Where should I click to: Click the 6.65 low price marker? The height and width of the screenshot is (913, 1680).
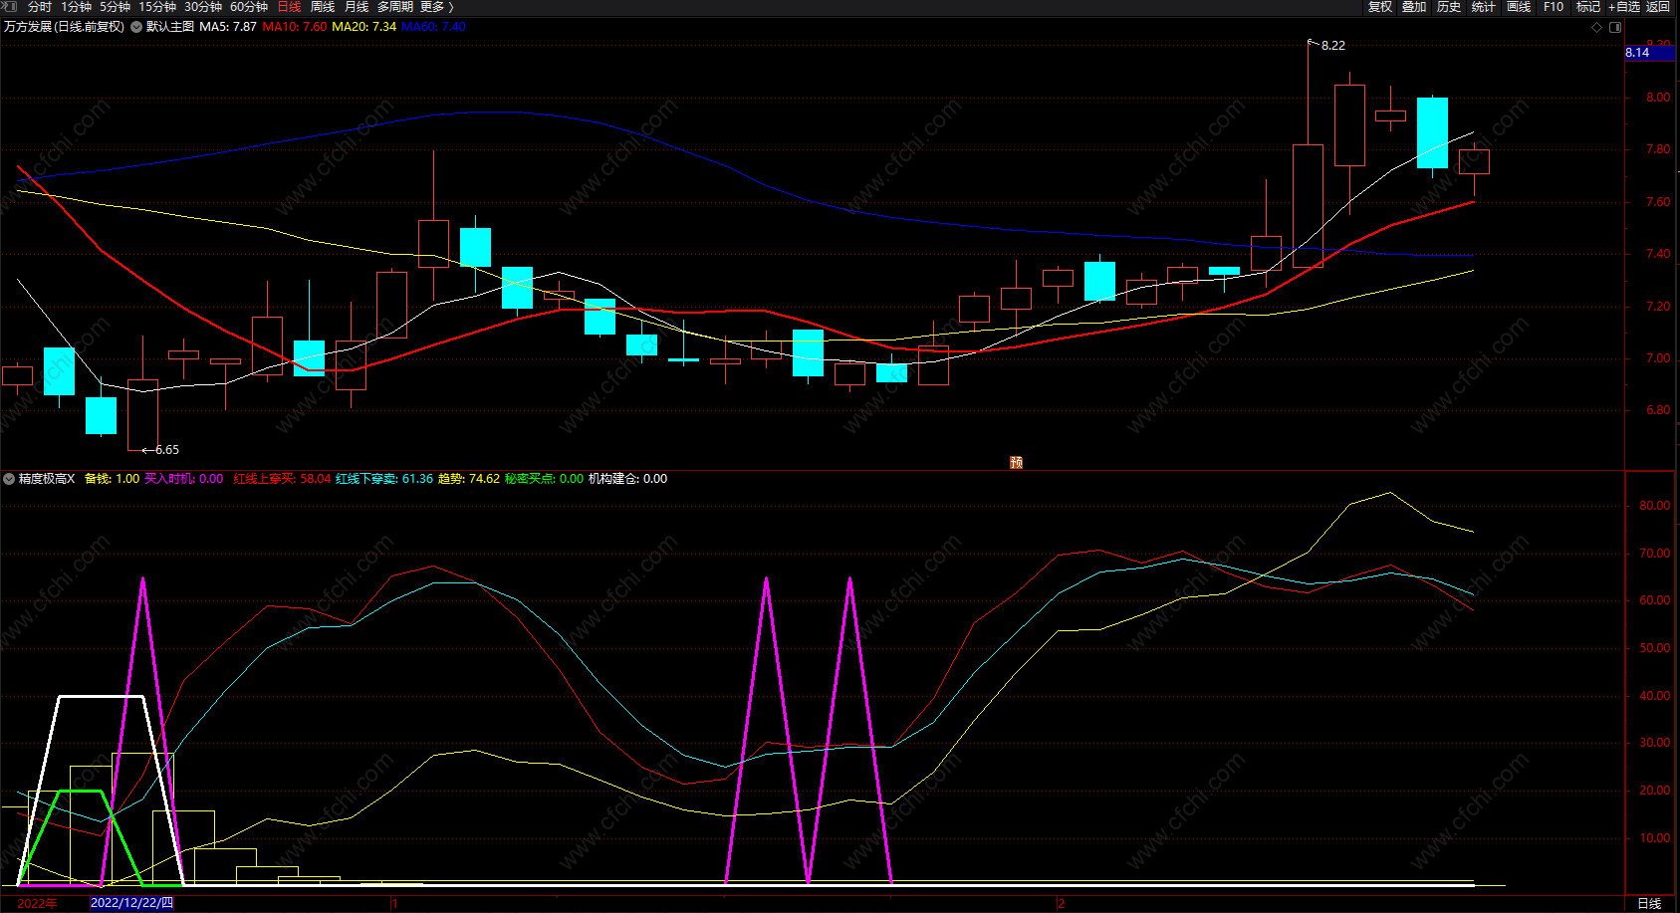point(167,450)
